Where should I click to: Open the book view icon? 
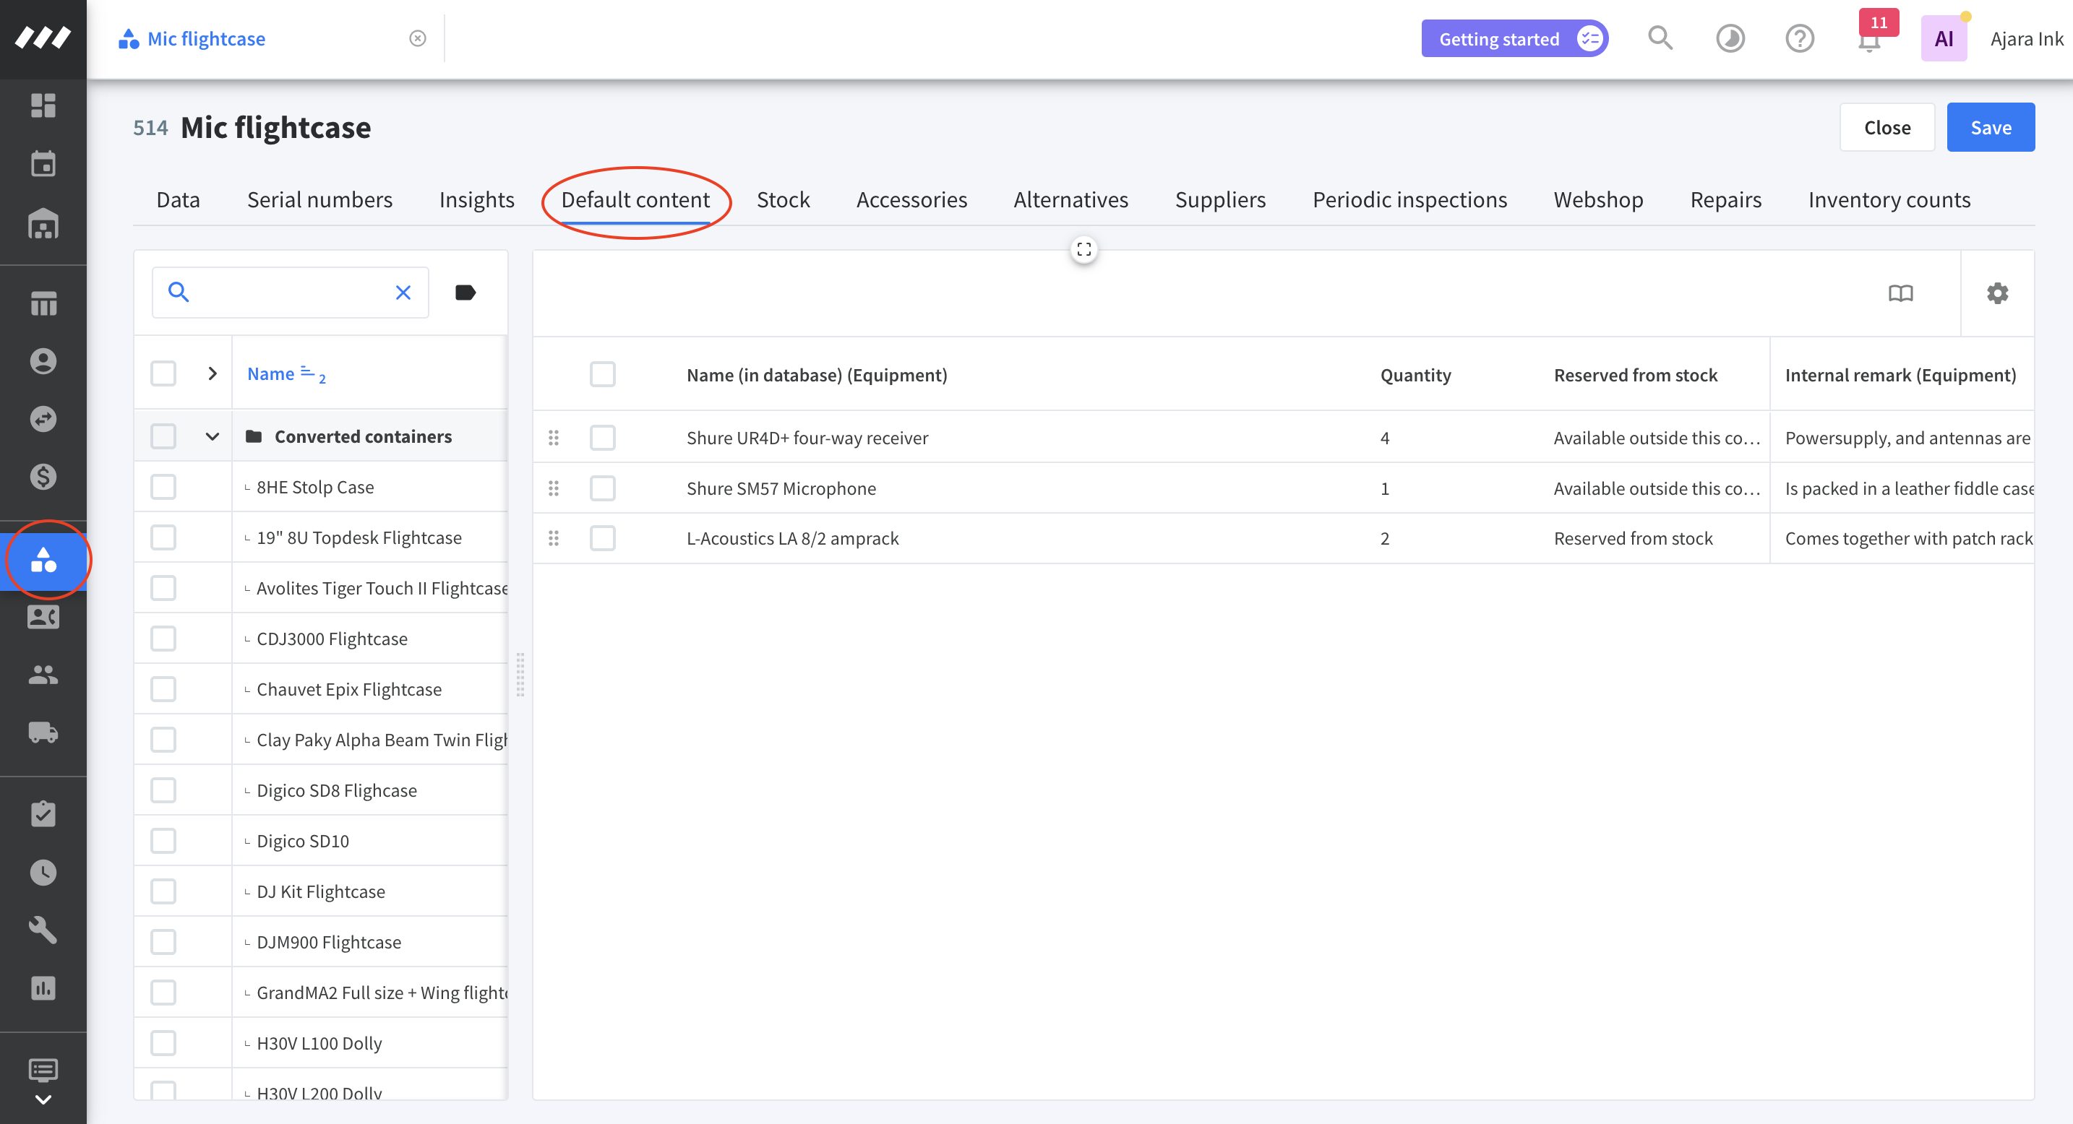coord(1901,293)
